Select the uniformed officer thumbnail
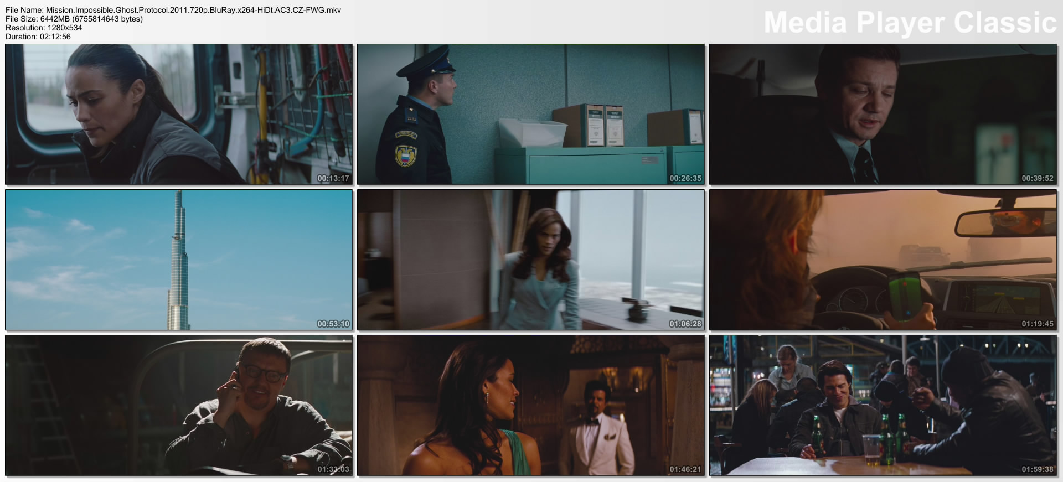The image size is (1063, 482). tap(530, 114)
